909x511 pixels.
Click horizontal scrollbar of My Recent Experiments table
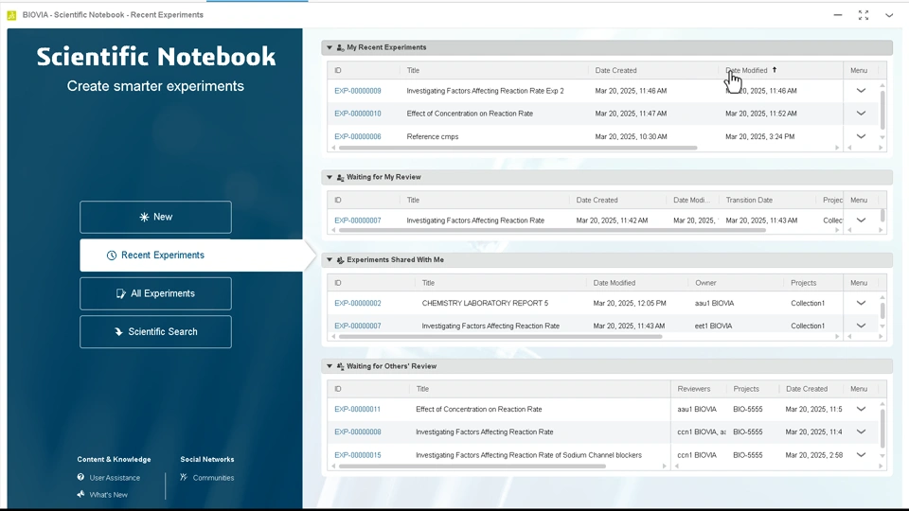(518, 148)
